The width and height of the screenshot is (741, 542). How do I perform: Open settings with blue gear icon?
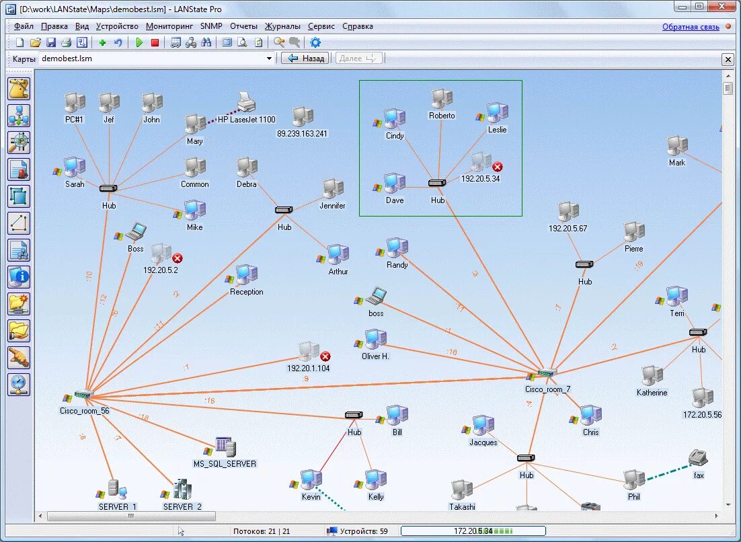pyautogui.click(x=315, y=42)
